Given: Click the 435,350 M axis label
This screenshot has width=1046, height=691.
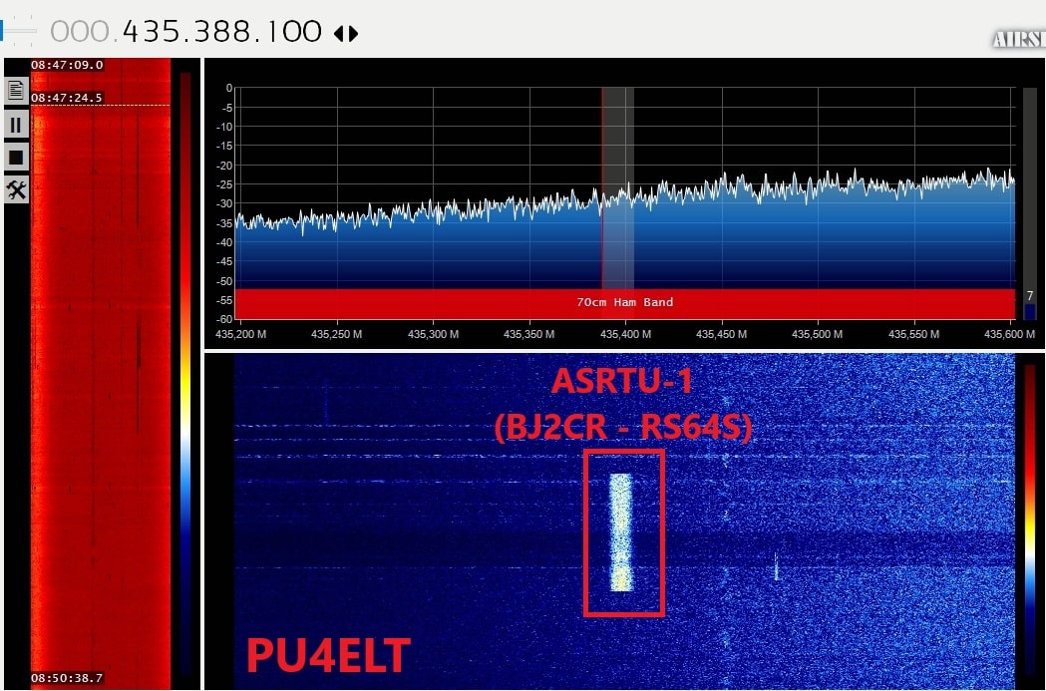Looking at the screenshot, I should tap(529, 334).
